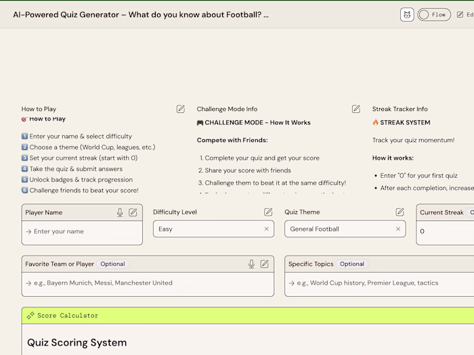Click the Player Name edit icon
The height and width of the screenshot is (355, 474).
(133, 212)
